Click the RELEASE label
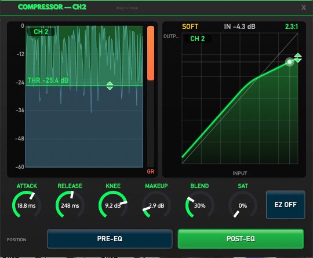Viewport: 313px width, 258px height. [70, 186]
